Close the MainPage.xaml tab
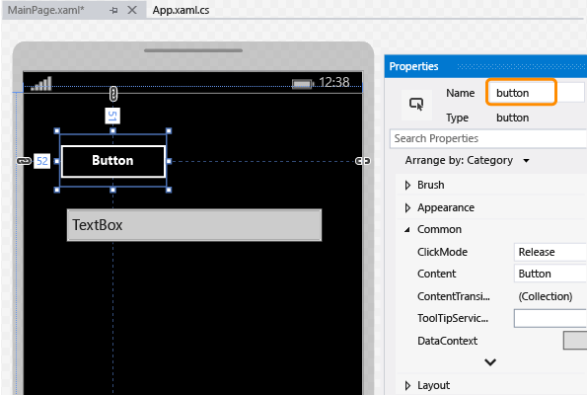 coord(132,10)
